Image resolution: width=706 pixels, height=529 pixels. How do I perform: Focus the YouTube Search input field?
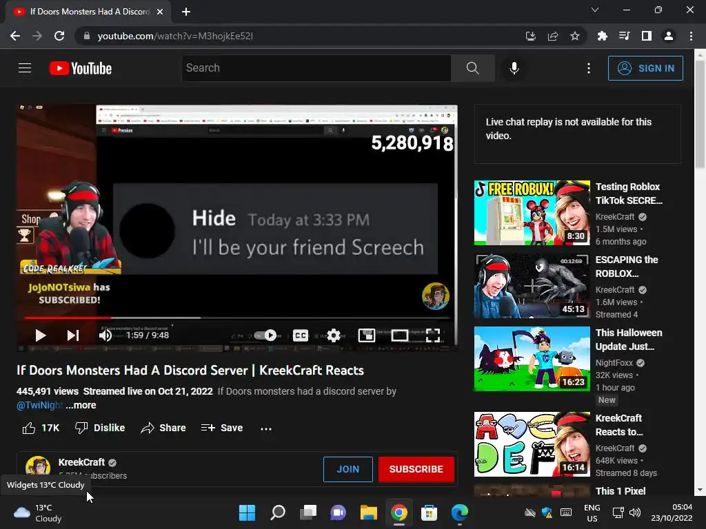coord(316,68)
